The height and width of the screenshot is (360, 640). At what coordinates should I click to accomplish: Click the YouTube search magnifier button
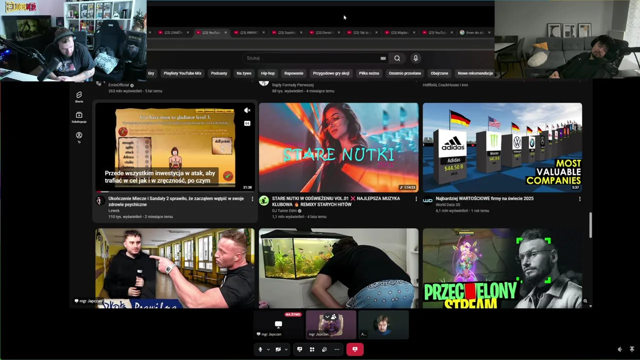(397, 58)
